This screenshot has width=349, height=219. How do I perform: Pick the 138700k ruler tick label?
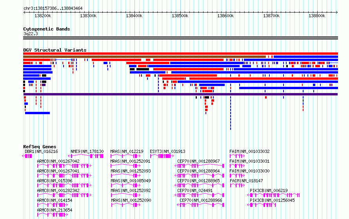click(271, 16)
